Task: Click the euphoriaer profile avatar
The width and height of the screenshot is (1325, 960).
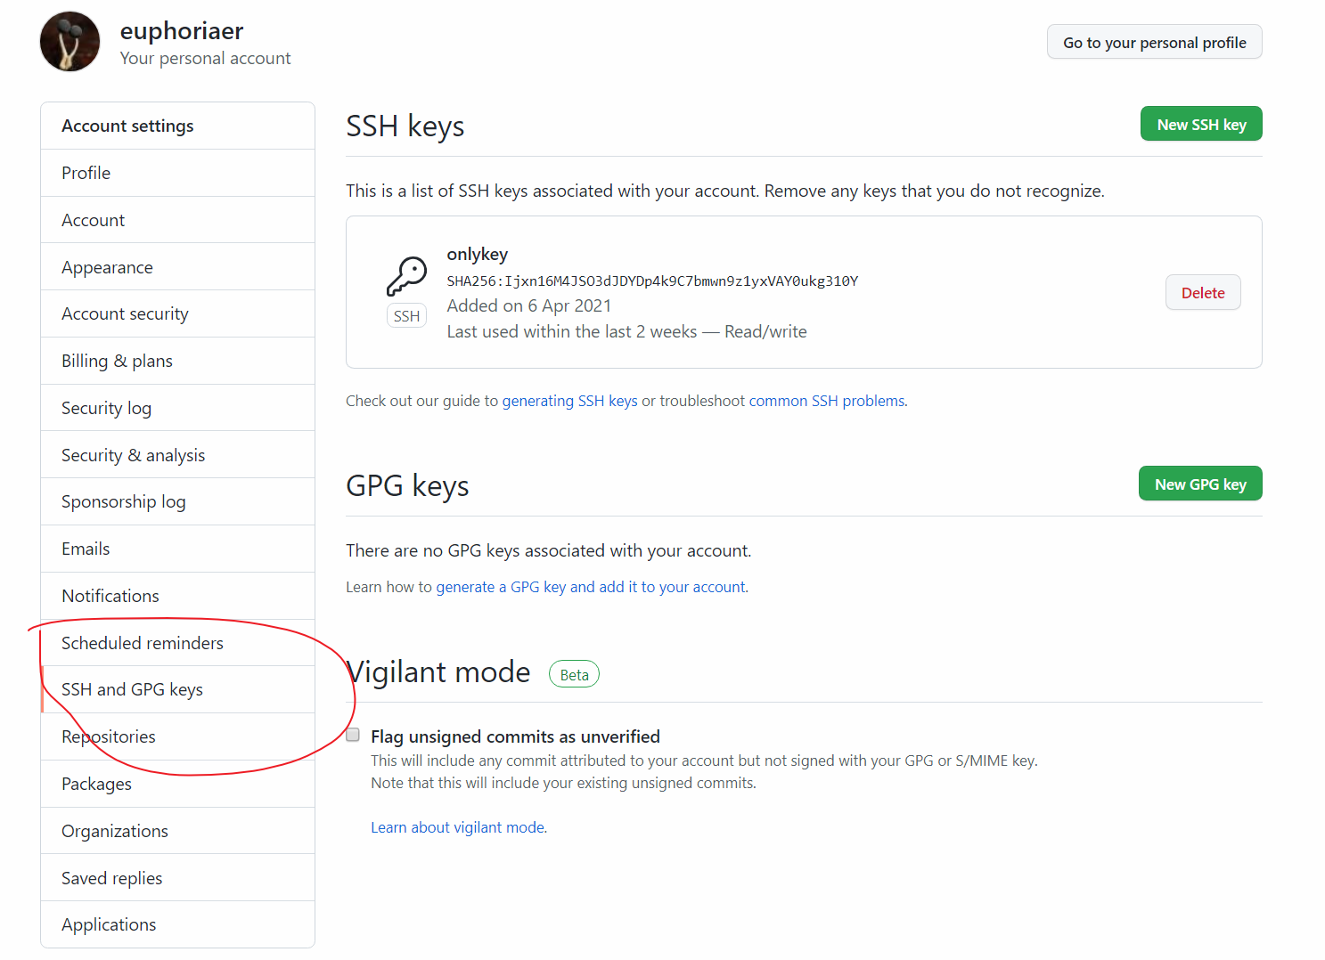Action: point(70,42)
